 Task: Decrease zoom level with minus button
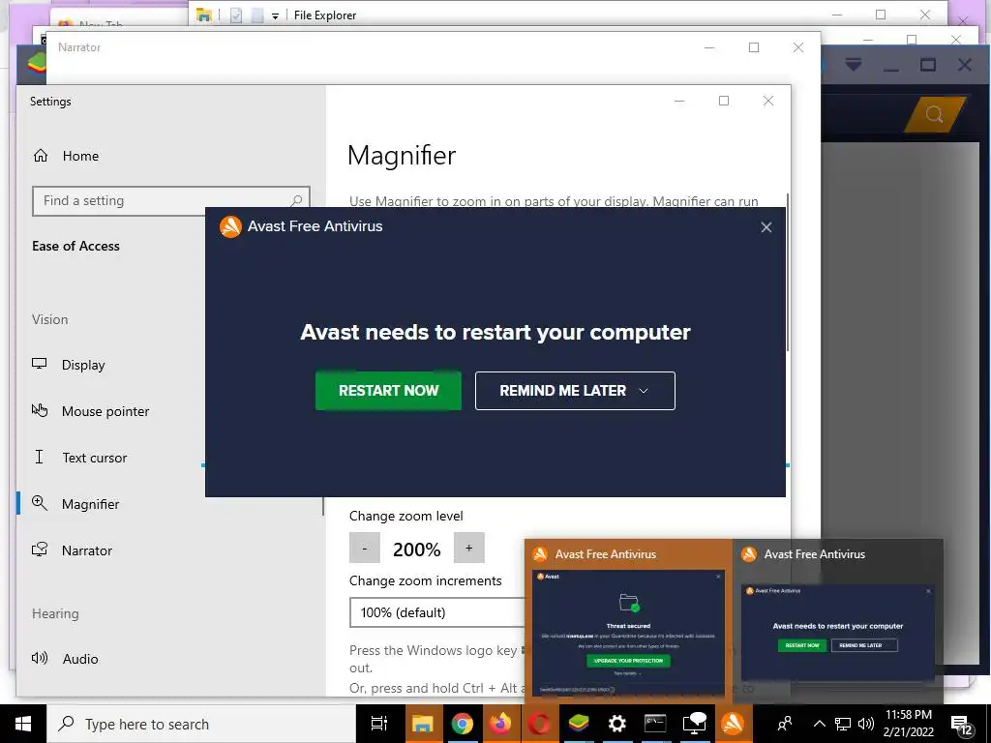point(365,548)
